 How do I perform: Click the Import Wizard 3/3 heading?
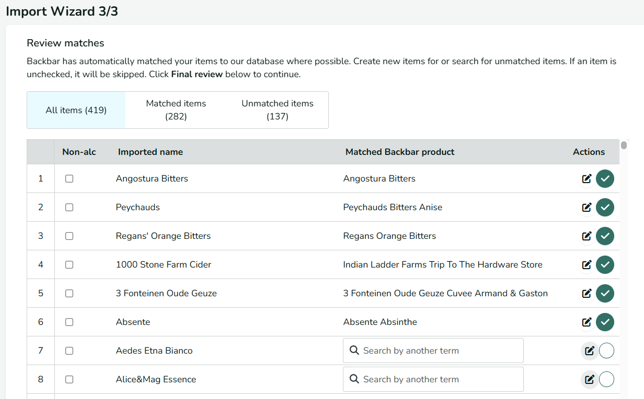(62, 11)
